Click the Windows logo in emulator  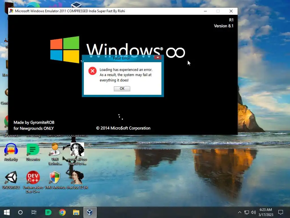(x=65, y=49)
